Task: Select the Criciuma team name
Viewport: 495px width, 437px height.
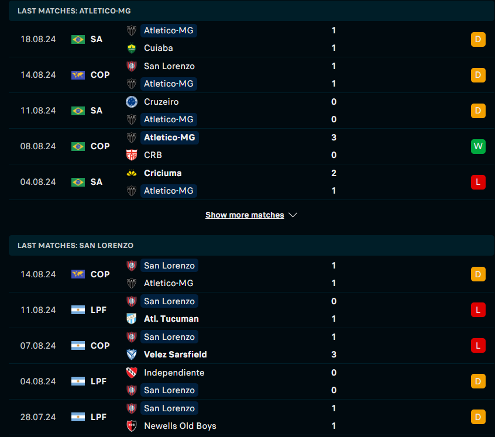Action: pyautogui.click(x=163, y=173)
